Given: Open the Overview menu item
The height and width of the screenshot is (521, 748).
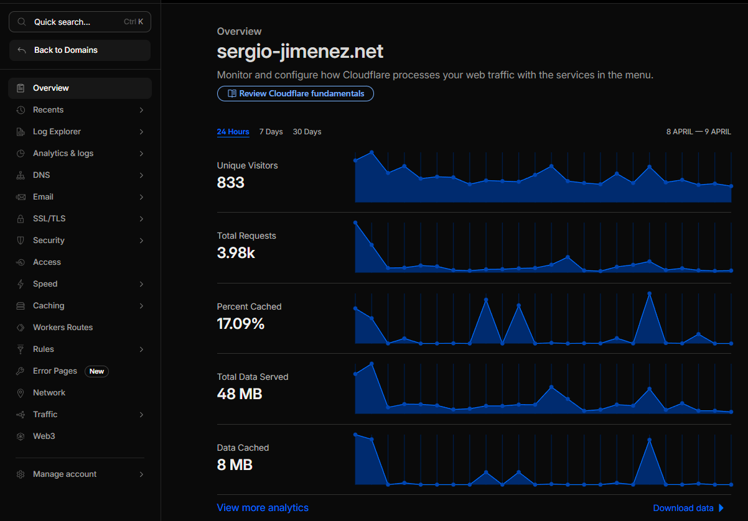Looking at the screenshot, I should click(x=80, y=88).
